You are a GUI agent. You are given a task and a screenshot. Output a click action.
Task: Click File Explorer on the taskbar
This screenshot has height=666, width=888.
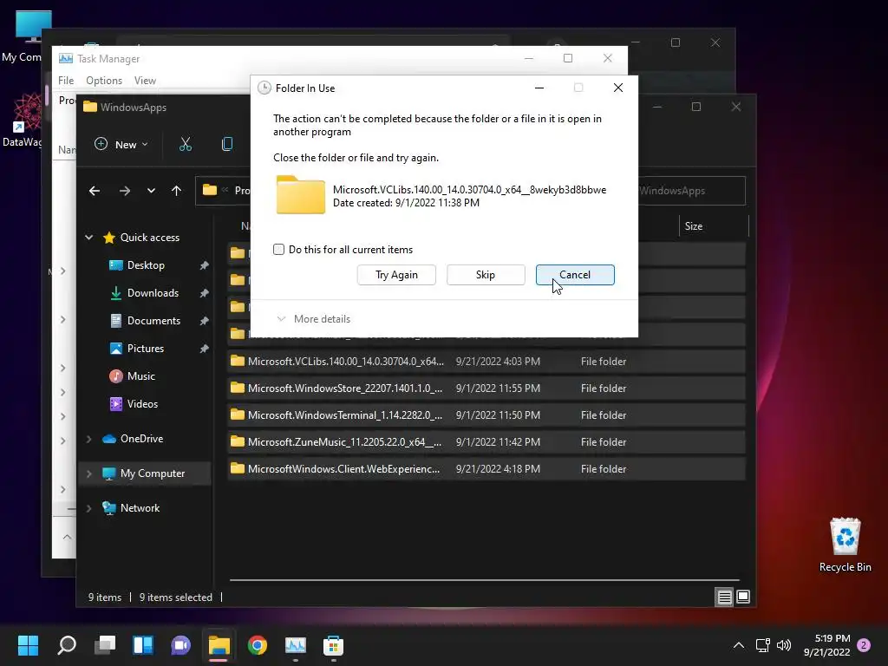219,645
